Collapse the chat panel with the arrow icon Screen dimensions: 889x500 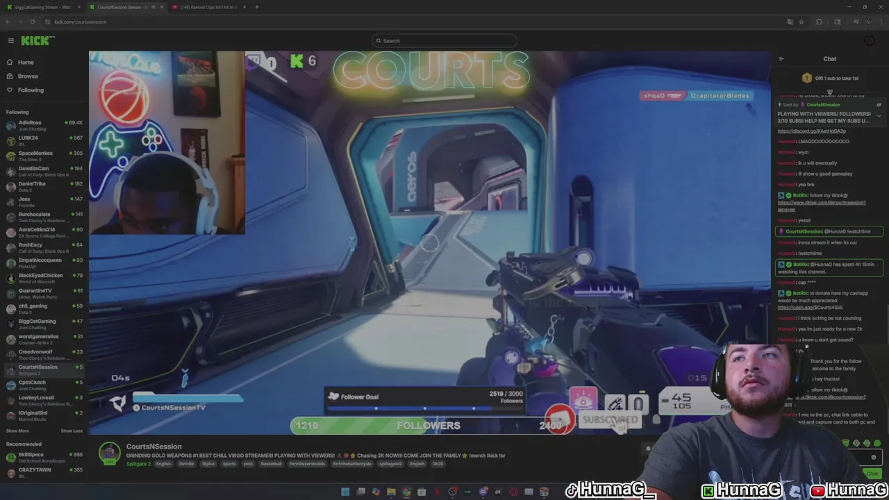[781, 59]
